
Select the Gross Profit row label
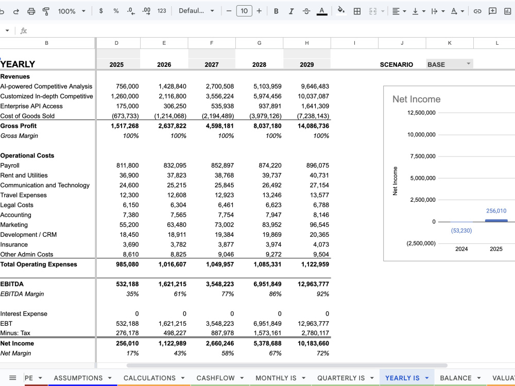[x=19, y=126]
